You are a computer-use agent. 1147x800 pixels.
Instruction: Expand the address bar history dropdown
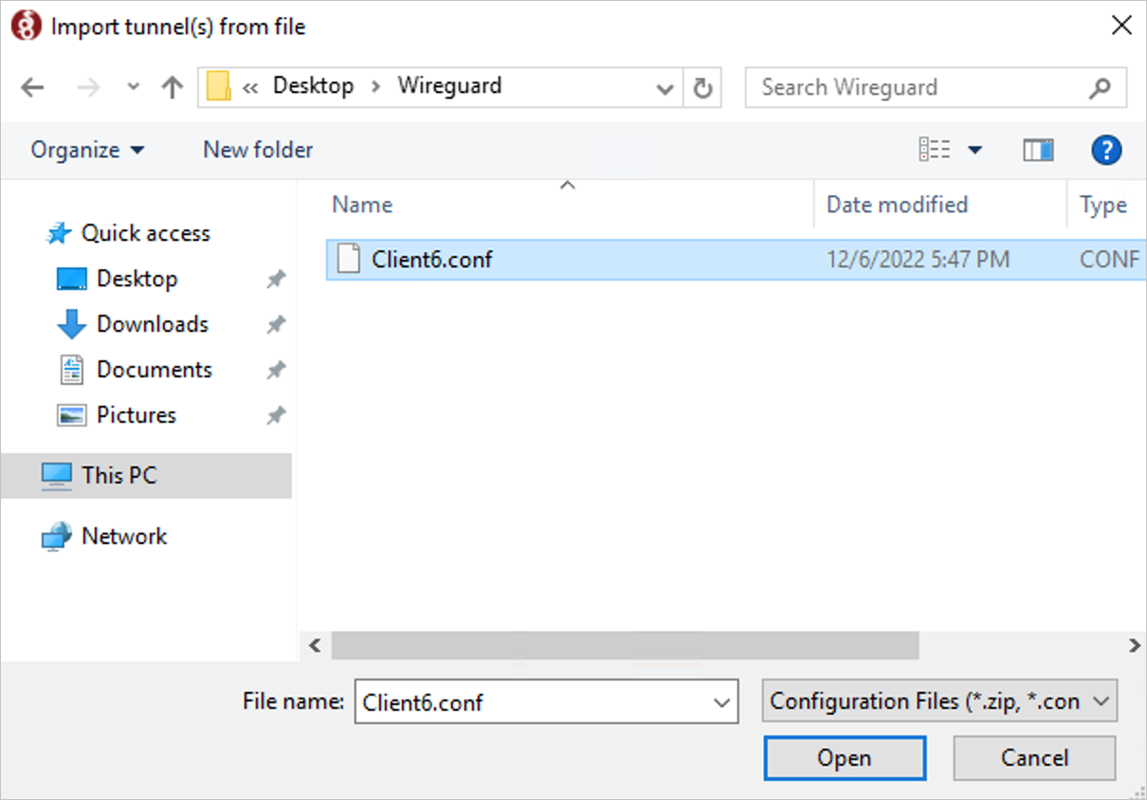(665, 88)
